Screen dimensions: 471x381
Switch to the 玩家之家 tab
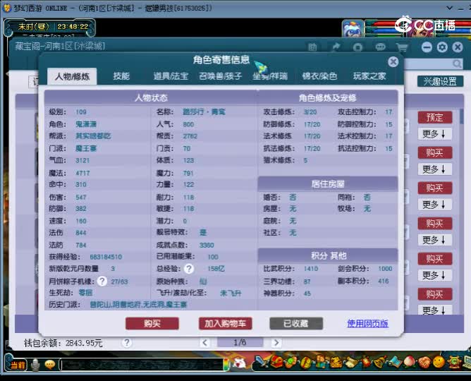tap(369, 76)
